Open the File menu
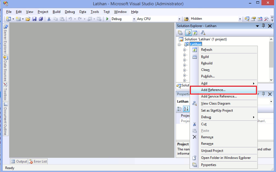276x172 pixels. click(x=9, y=12)
